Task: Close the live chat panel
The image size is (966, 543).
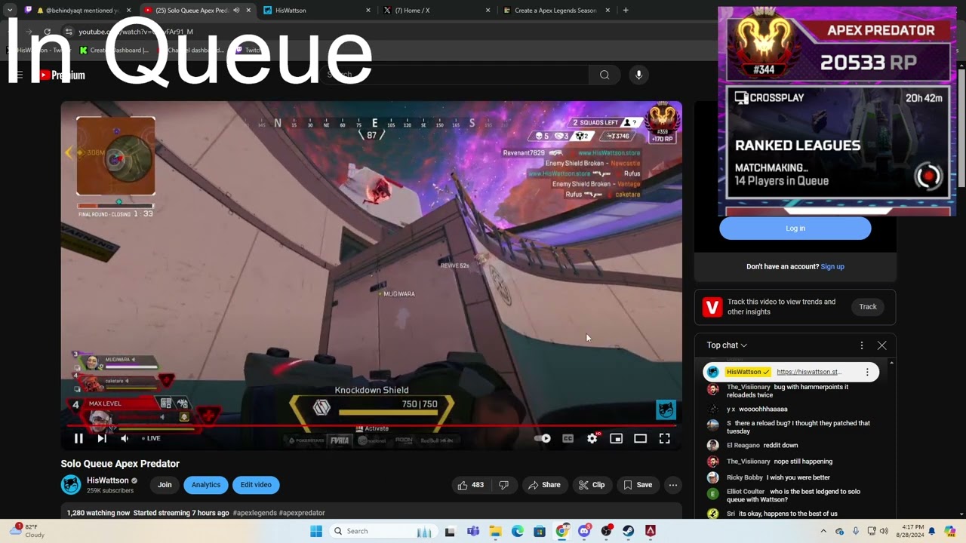Action: 881,345
